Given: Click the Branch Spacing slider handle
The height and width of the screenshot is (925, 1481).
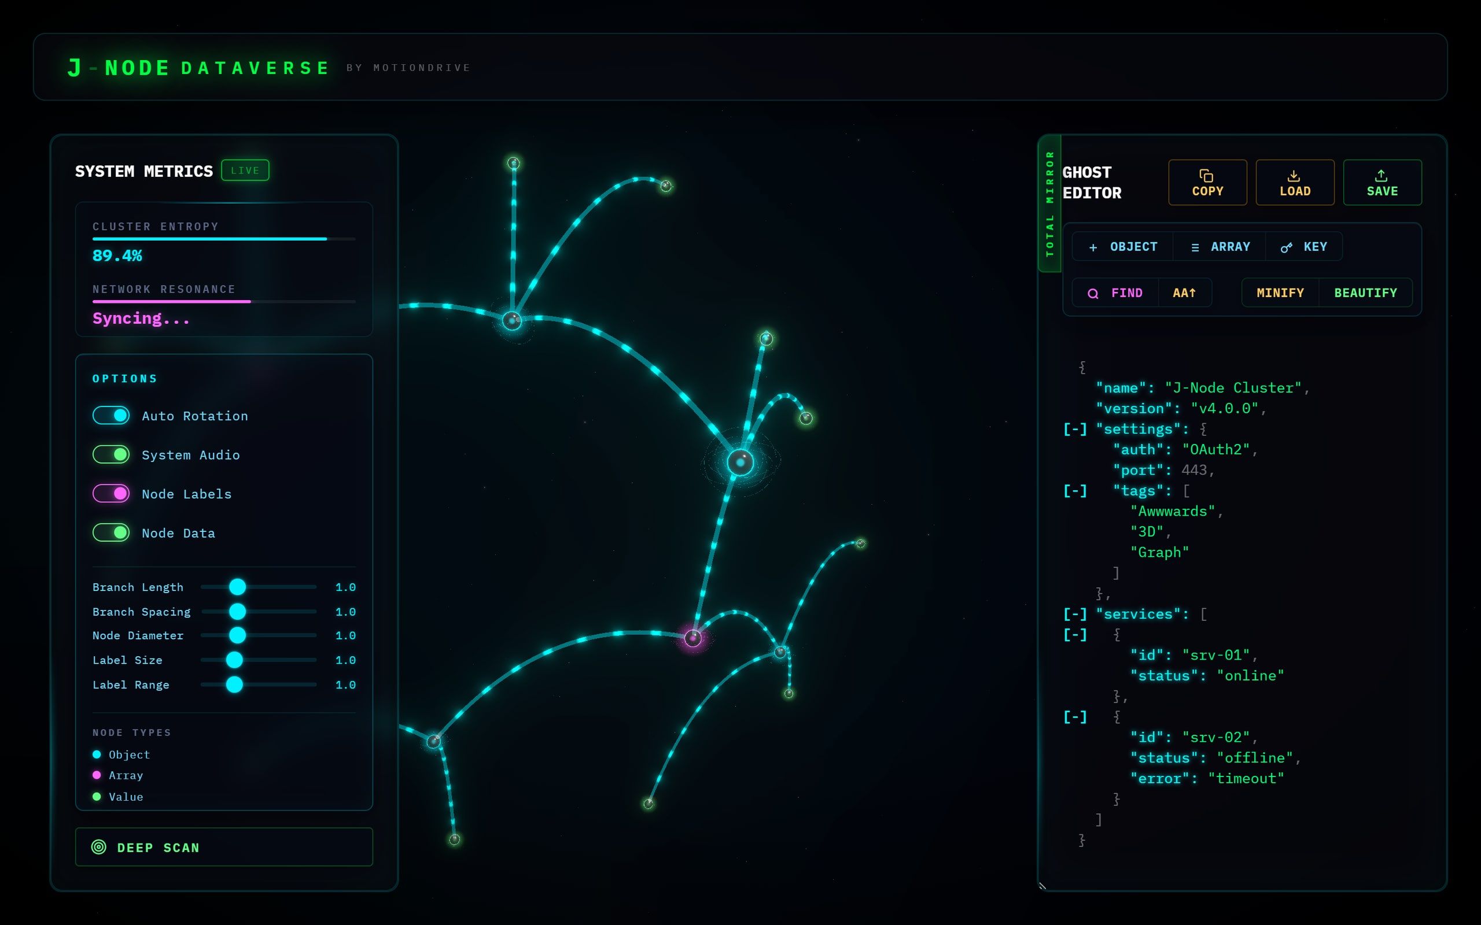Looking at the screenshot, I should click(x=237, y=611).
